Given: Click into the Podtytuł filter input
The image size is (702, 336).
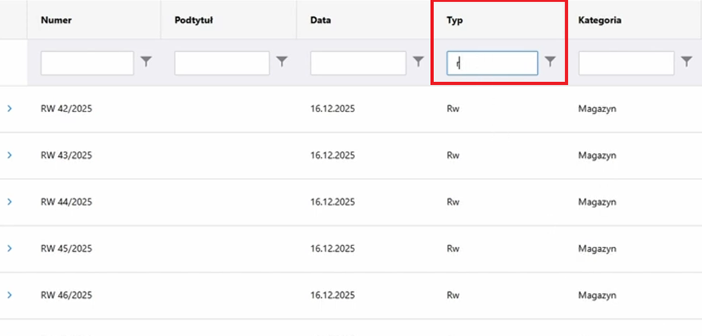Looking at the screenshot, I should [221, 63].
